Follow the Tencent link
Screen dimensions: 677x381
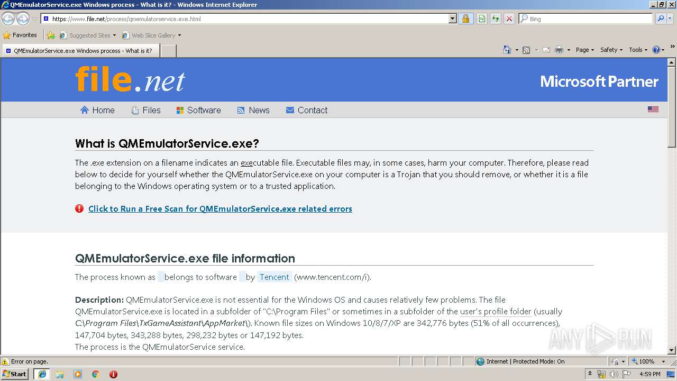pyautogui.click(x=275, y=277)
